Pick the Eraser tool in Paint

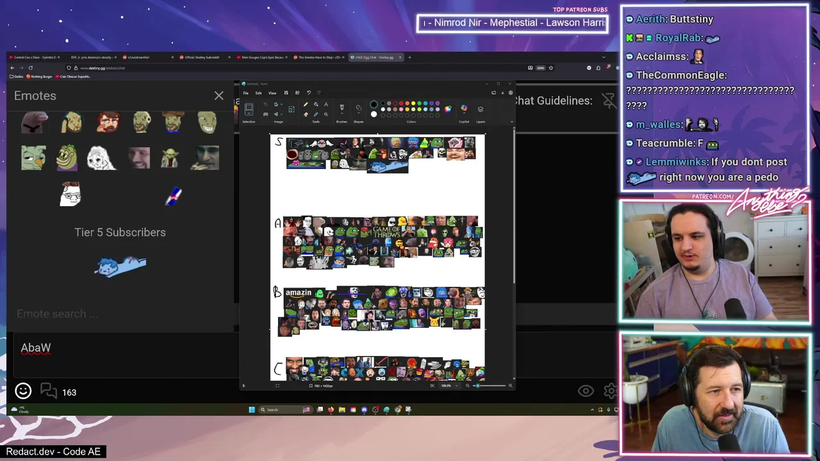pos(306,114)
